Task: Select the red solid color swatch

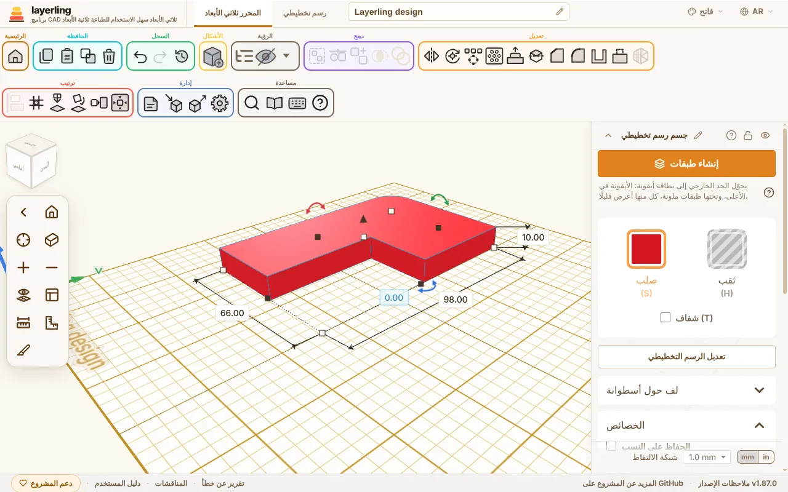Action: pyautogui.click(x=646, y=249)
